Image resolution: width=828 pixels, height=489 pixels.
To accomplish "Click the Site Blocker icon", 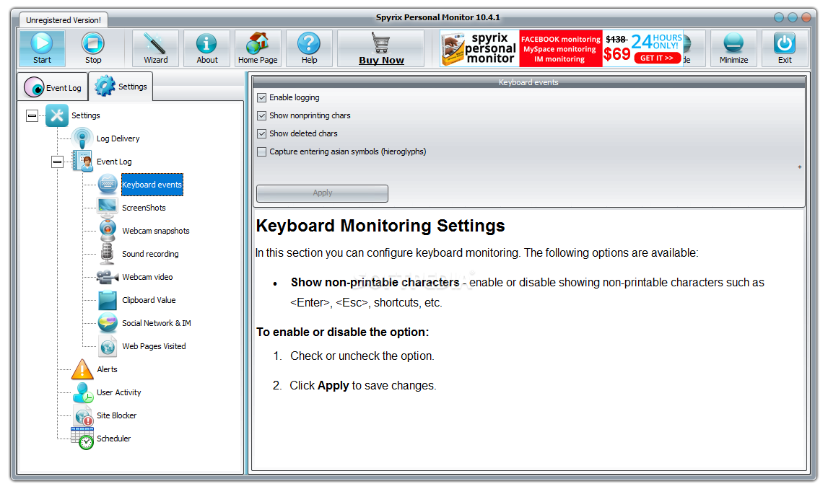I will 83,415.
